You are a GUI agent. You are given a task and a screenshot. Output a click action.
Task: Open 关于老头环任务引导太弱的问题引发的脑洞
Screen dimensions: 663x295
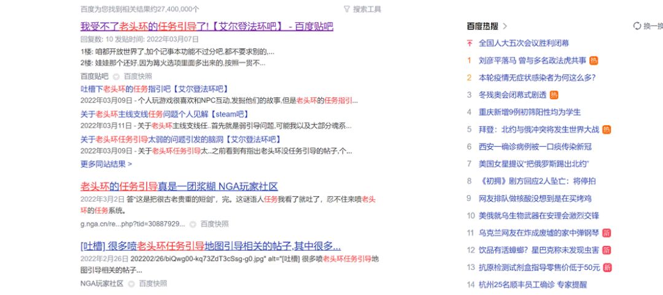click(x=180, y=139)
